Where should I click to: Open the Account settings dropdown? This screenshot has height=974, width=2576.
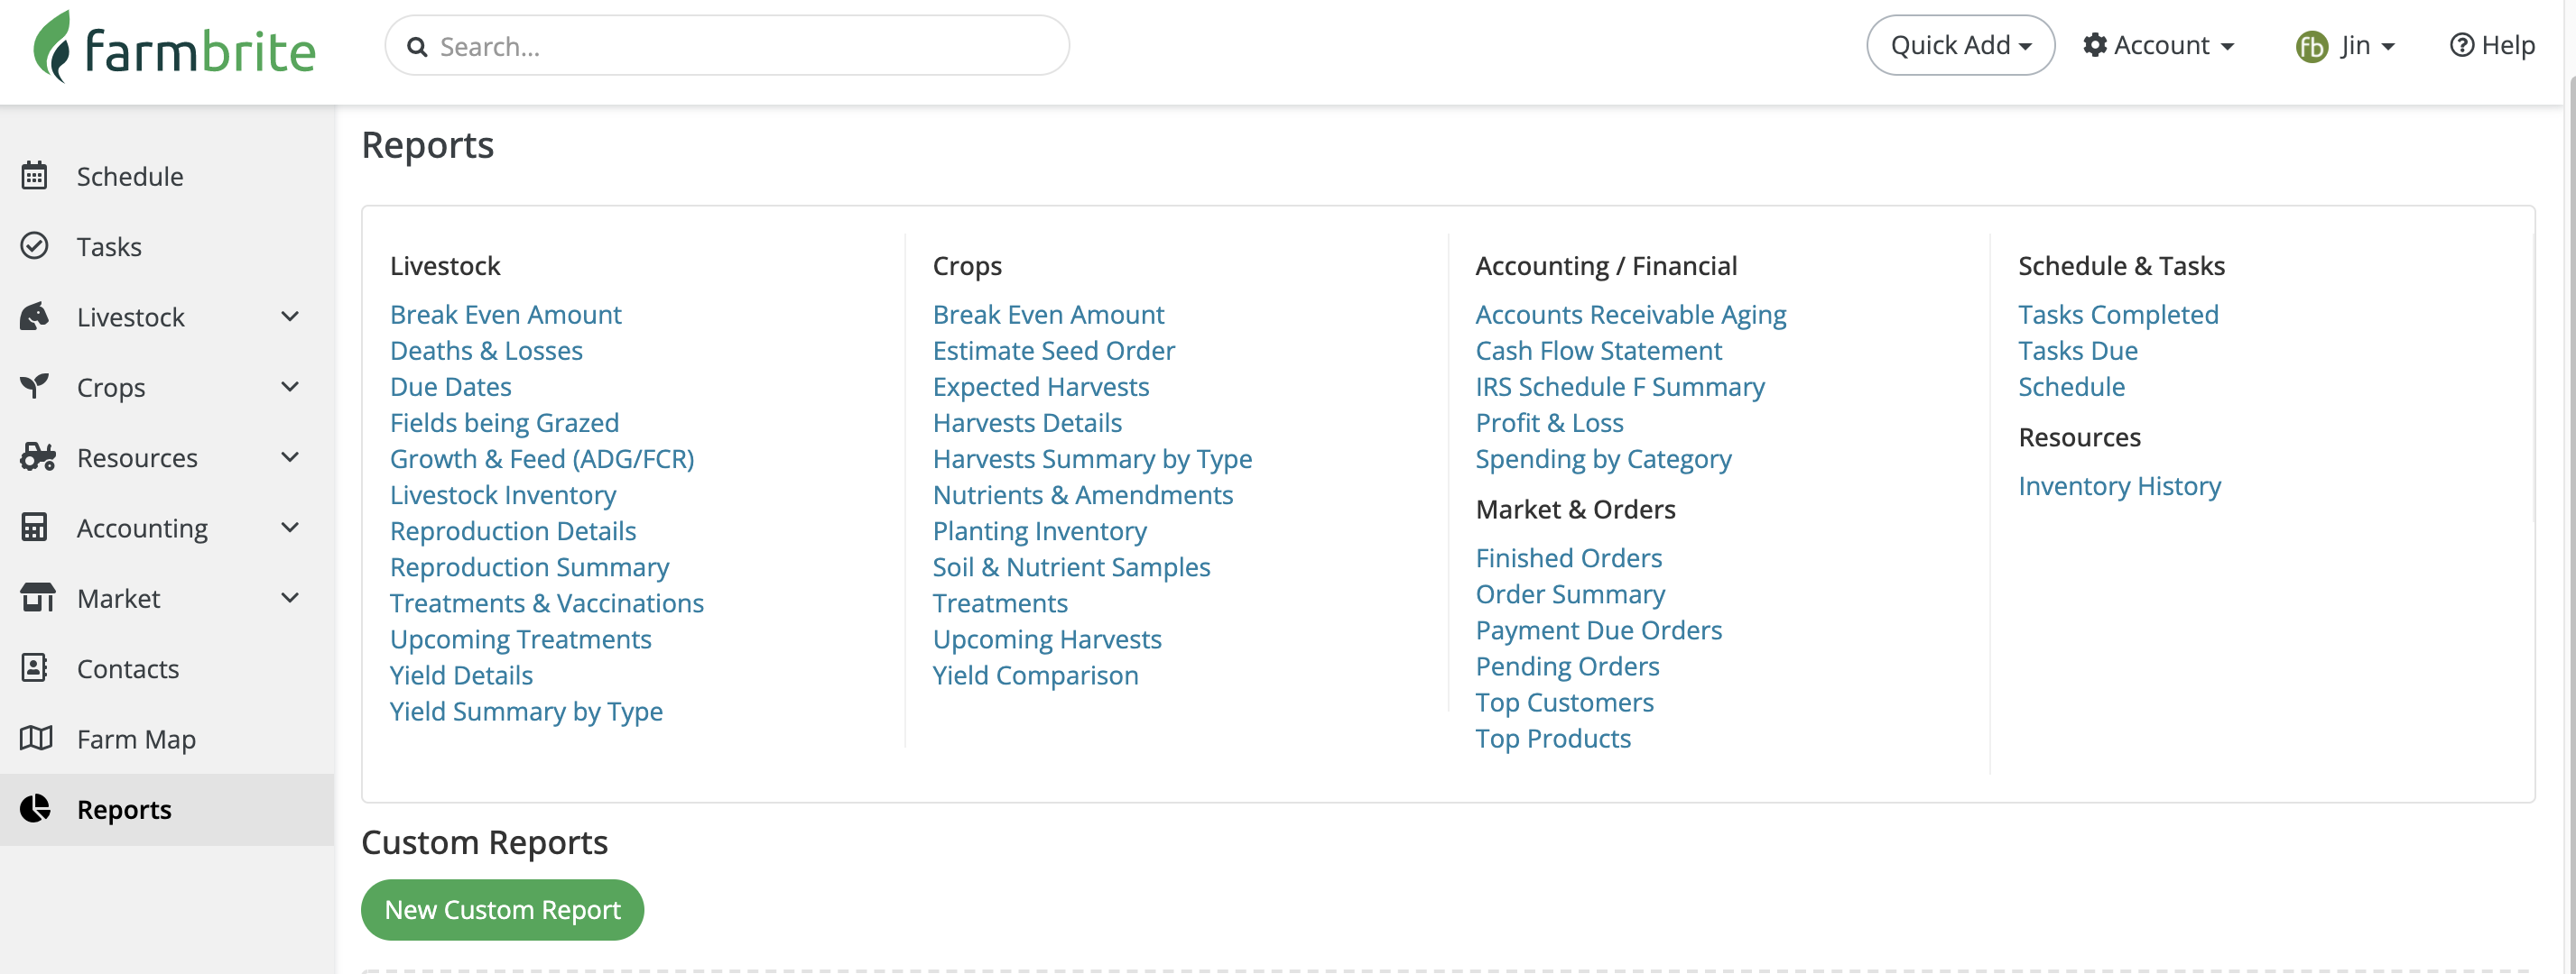point(2158,45)
